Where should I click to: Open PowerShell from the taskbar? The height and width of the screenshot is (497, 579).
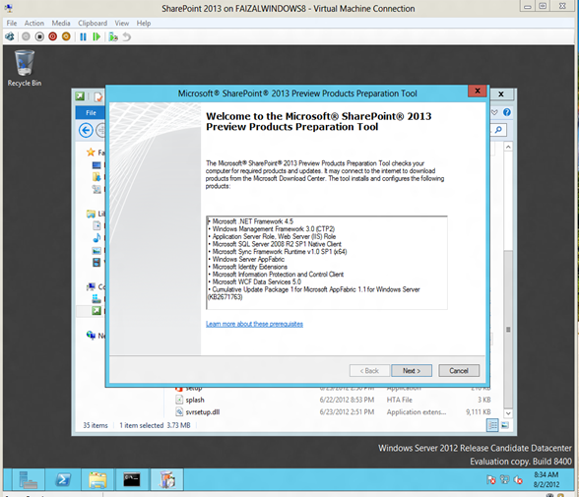[63, 479]
